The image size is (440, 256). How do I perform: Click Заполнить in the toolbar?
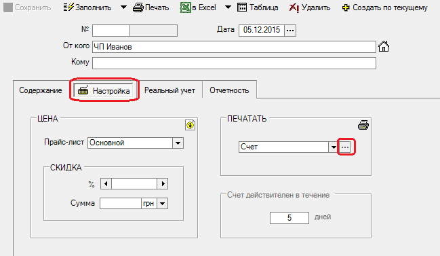pos(87,7)
